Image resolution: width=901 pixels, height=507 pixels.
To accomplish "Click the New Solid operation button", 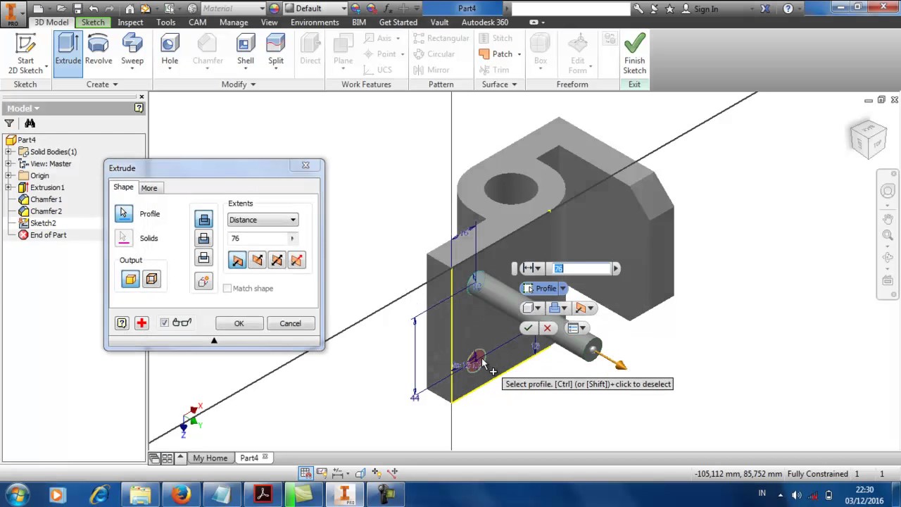I will coord(203,282).
